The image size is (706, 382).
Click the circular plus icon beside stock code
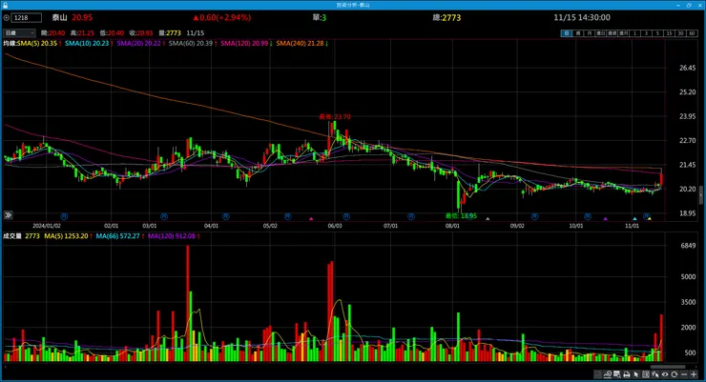pos(7,18)
